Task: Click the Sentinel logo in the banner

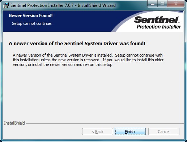Action: (x=157, y=20)
